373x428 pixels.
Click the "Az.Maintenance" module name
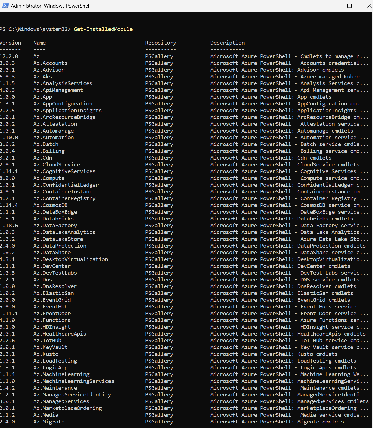click(x=55, y=388)
